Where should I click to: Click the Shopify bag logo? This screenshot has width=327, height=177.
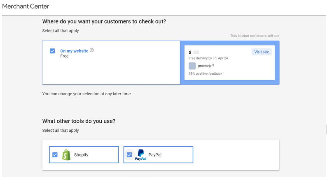pos(66,155)
